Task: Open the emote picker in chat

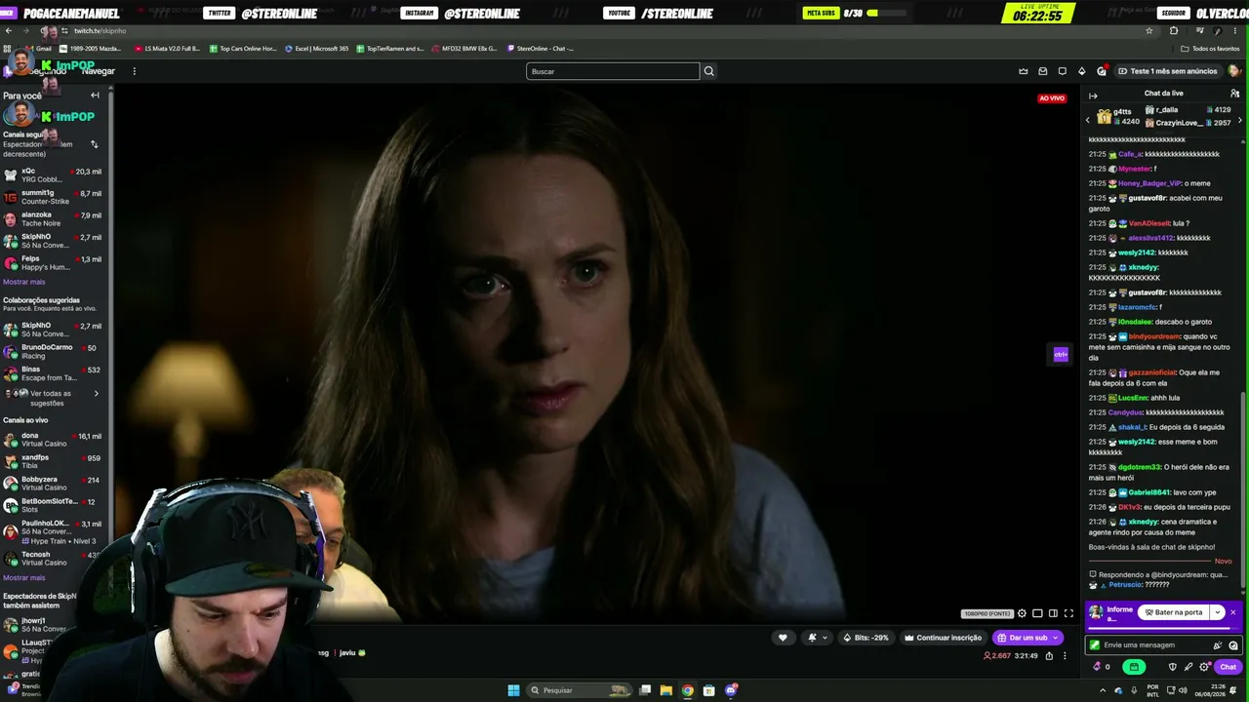Action: [1233, 645]
